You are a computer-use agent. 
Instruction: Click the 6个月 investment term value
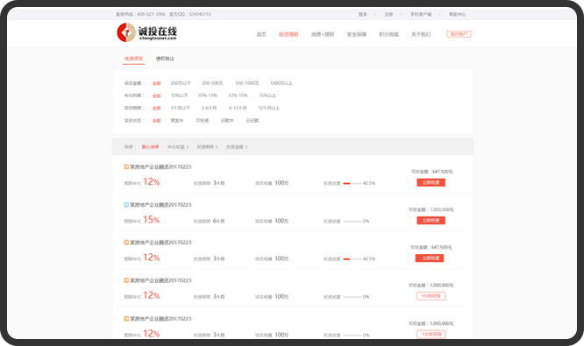(218, 221)
